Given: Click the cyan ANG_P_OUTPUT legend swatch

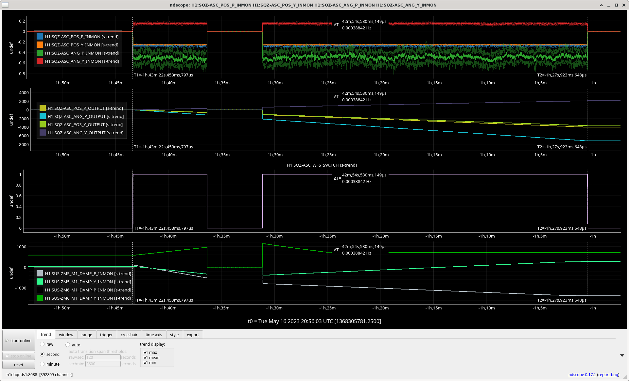Looking at the screenshot, I should point(43,116).
